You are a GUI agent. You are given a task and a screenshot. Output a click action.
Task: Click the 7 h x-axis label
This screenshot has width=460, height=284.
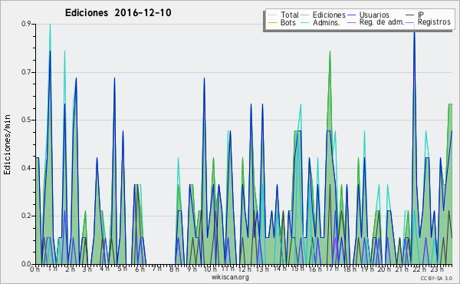coord(156,269)
